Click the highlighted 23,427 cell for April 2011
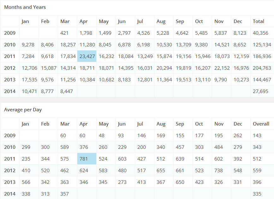 [87, 56]
